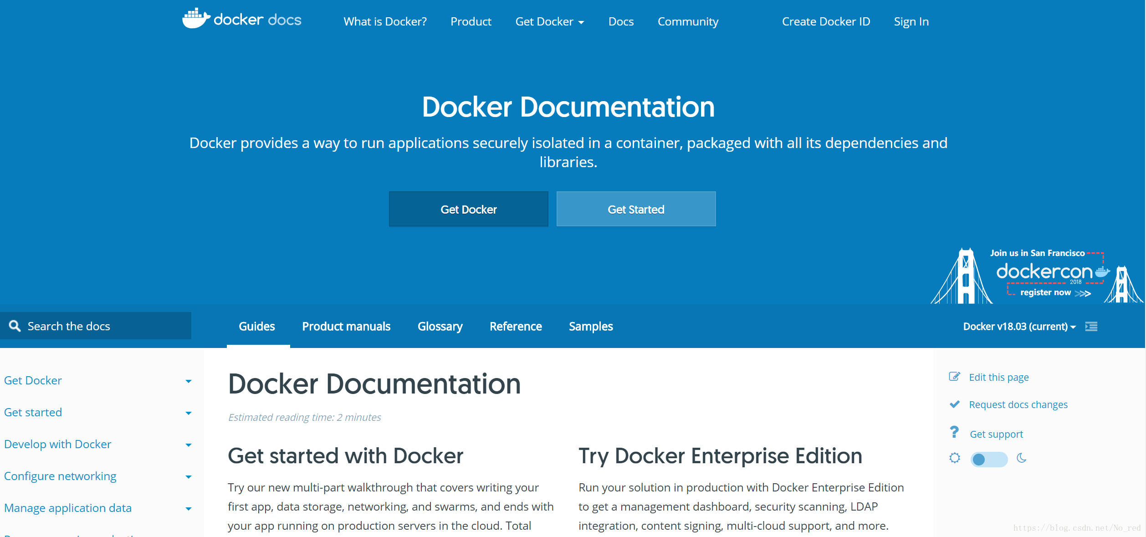Viewport: 1146px width, 537px height.
Task: Toggle the day/night theme switch
Action: click(989, 459)
